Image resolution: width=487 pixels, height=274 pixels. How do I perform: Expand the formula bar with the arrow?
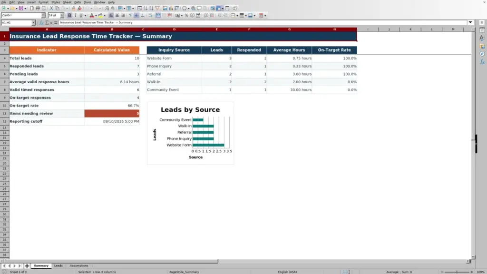[x=470, y=22]
